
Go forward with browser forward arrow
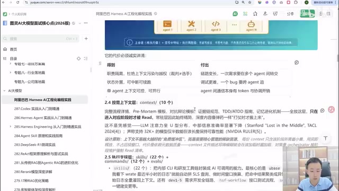pyautogui.click(x=11, y=2)
